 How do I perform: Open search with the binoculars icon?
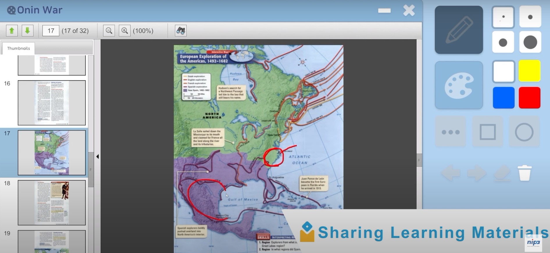tap(181, 30)
